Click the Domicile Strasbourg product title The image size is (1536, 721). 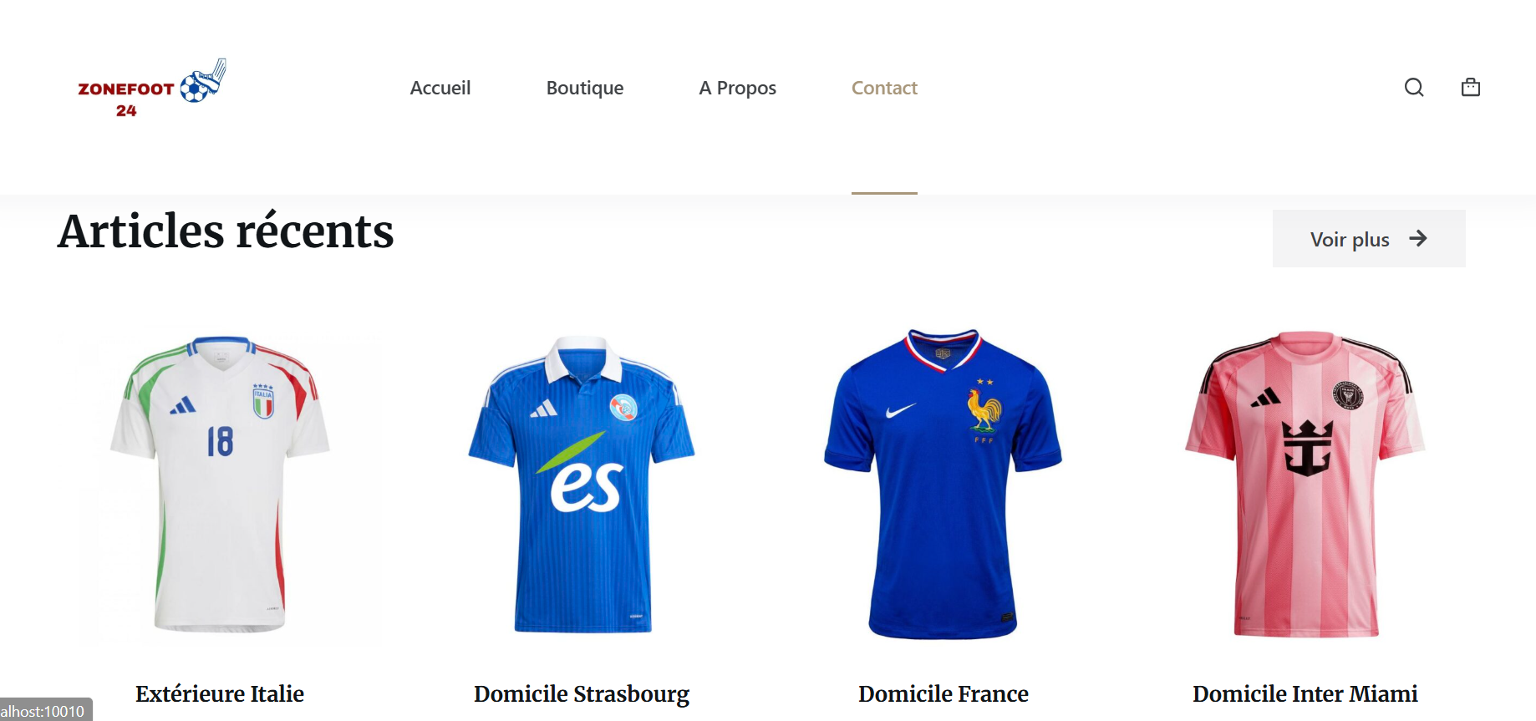tap(582, 694)
